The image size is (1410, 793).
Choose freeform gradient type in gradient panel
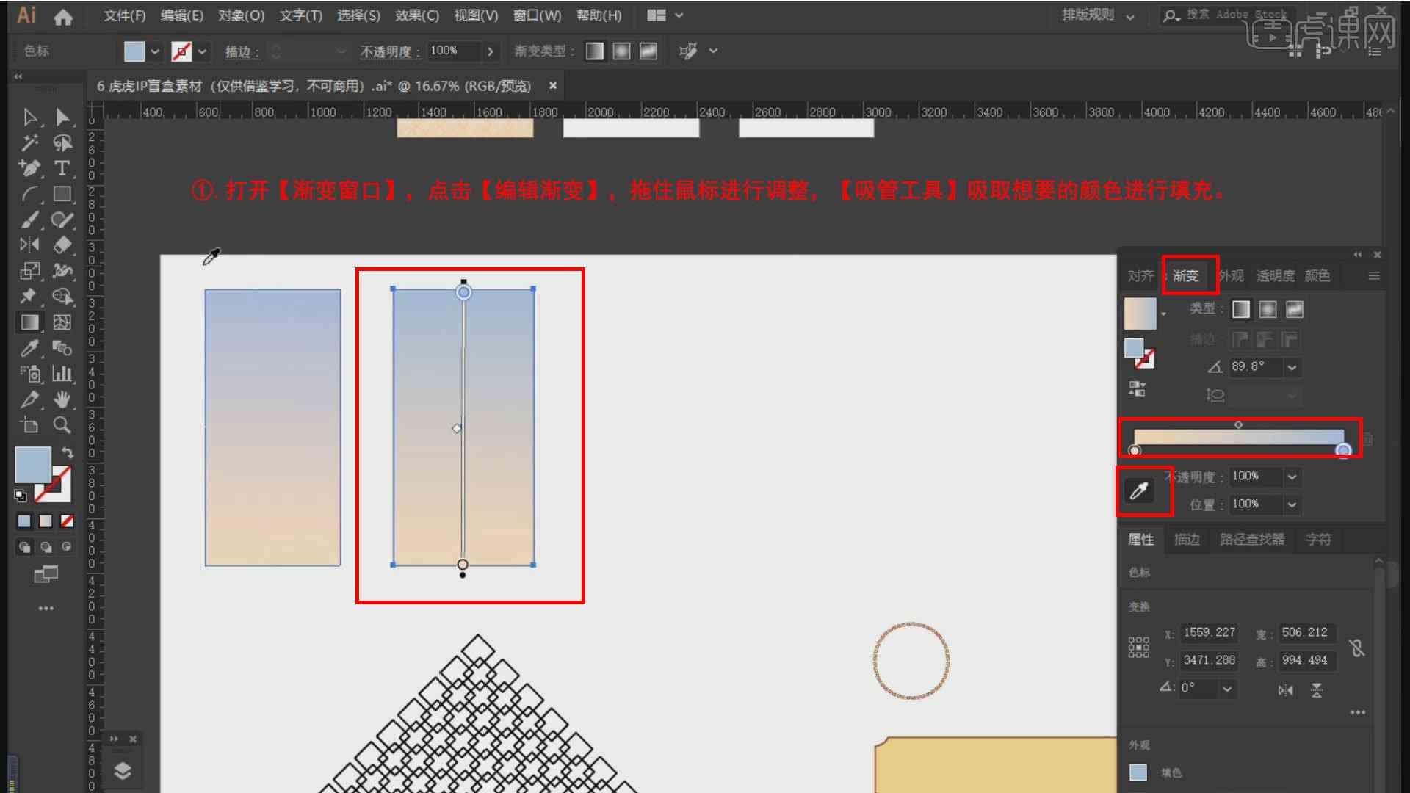1295,310
